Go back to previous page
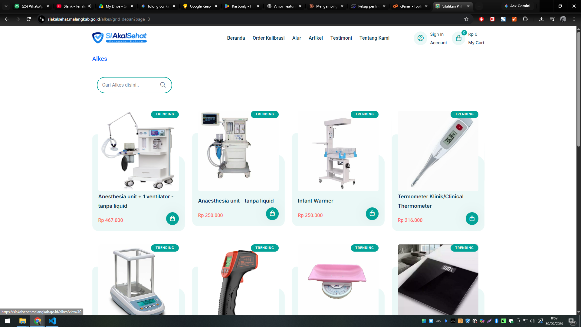Image resolution: width=581 pixels, height=327 pixels. [x=7, y=19]
